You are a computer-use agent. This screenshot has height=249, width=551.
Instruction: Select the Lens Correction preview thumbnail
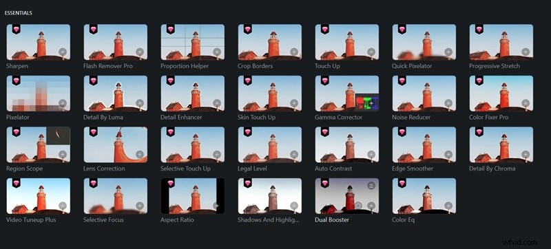(116, 145)
